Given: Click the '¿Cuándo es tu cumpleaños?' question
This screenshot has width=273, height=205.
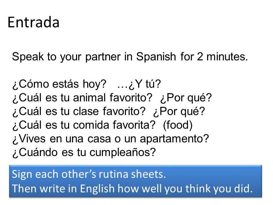Looking at the screenshot, I should pyautogui.click(x=84, y=152).
